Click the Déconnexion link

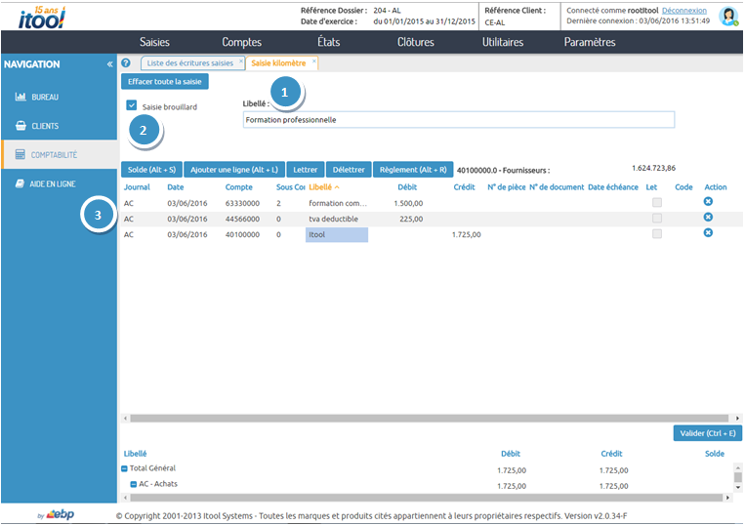[684, 10]
